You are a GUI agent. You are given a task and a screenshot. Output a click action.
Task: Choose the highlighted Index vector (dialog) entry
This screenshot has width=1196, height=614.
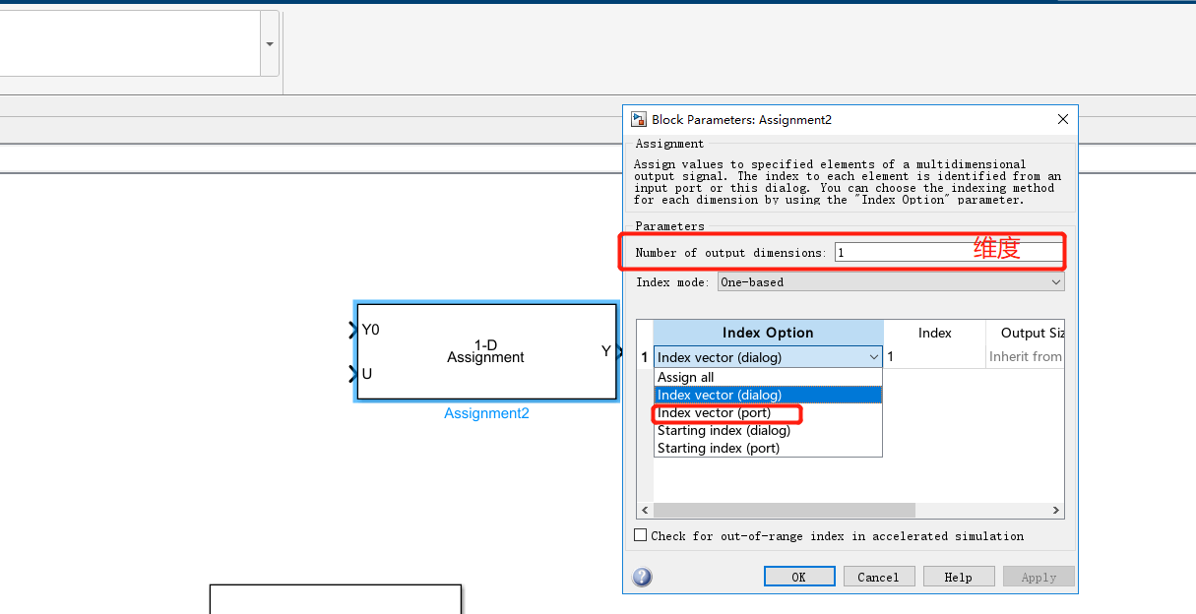[728, 395]
